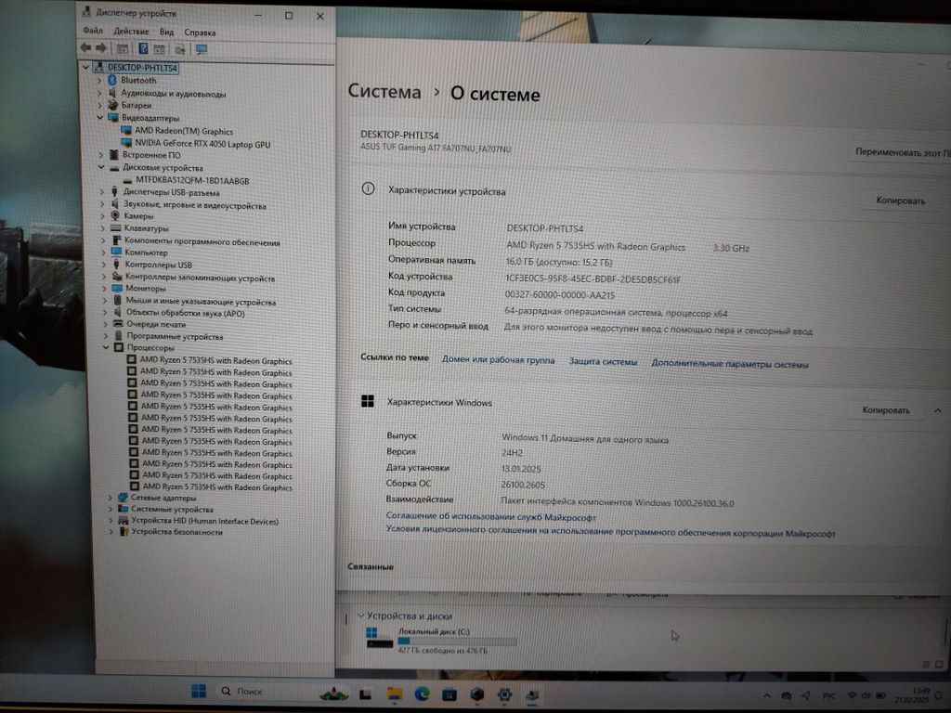
Task: Select the NVIDIA GeForce RTX 4050 Laptop GPU device
Action: click(x=202, y=144)
